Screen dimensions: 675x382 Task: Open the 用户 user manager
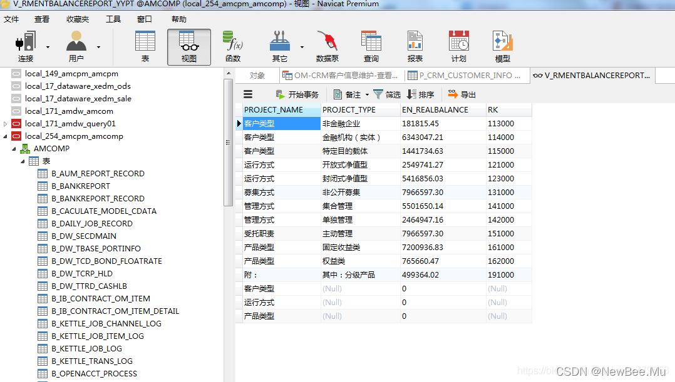point(76,46)
